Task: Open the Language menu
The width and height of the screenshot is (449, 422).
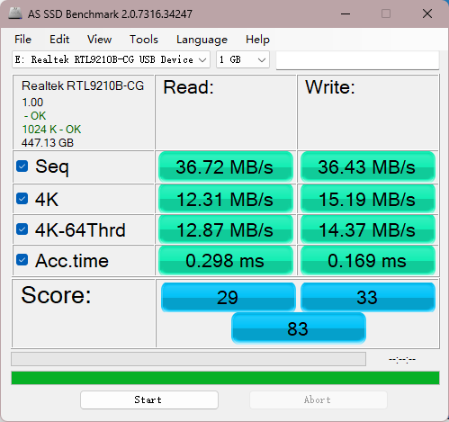Action: point(202,40)
